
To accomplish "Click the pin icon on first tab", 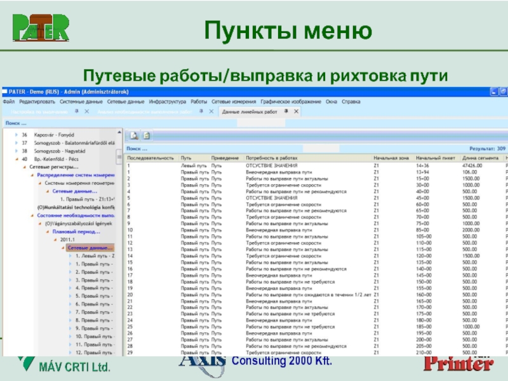I will [76, 112].
